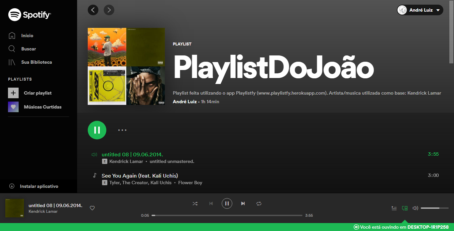Go back with the left arrow button
This screenshot has height=231, width=454.
(93, 10)
